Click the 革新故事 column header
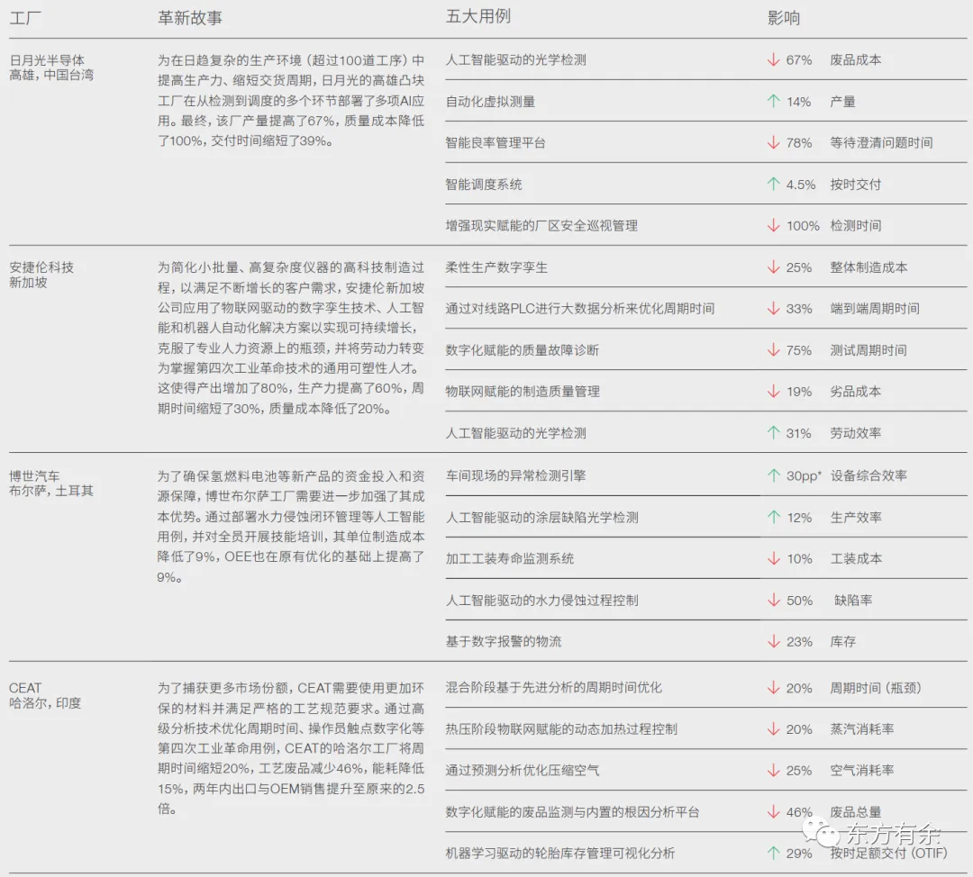The image size is (973, 877). coord(189,18)
